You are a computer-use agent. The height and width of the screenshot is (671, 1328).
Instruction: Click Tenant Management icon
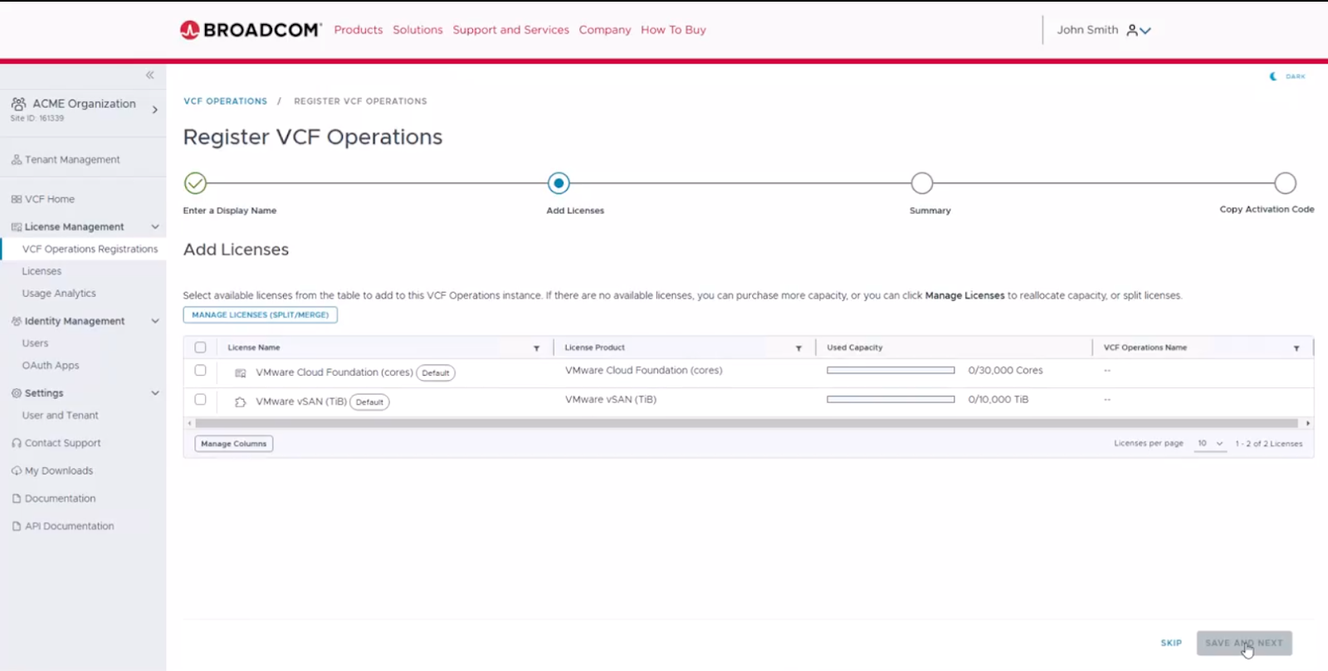(x=17, y=159)
